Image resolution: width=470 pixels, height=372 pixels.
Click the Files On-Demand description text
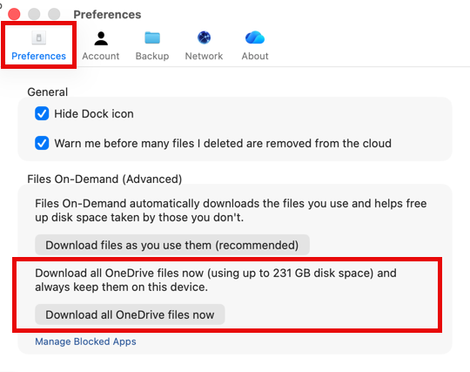click(231, 210)
